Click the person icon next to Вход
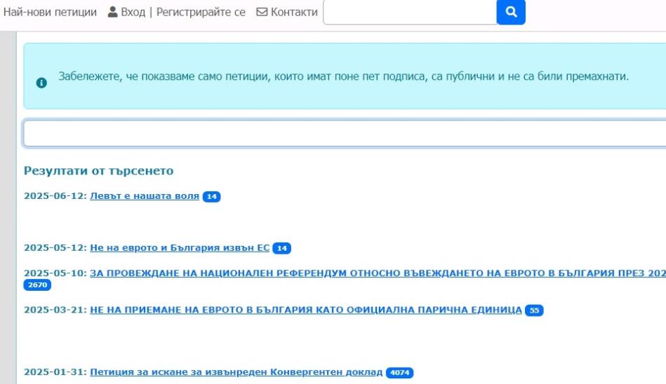The image size is (666, 384). [x=112, y=12]
